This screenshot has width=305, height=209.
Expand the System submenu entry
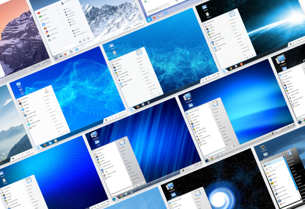click(204, 143)
